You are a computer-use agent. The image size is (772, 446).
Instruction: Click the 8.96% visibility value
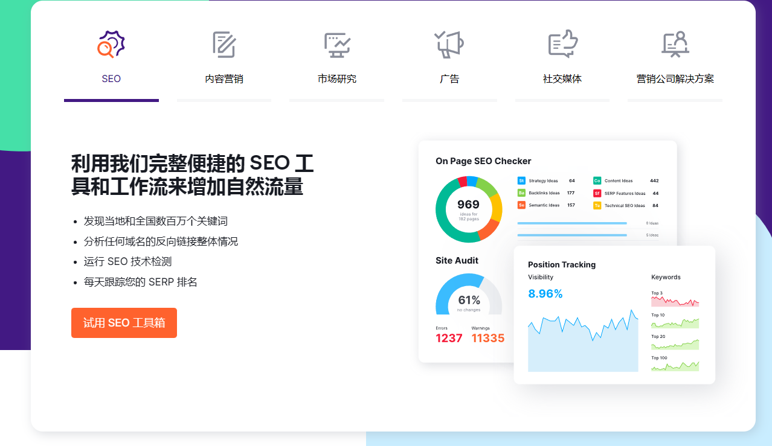click(545, 294)
